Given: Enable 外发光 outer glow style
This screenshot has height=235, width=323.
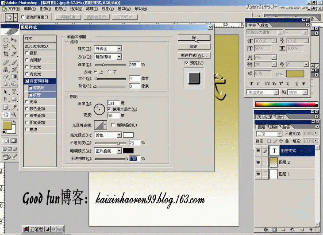Looking at the screenshot, I should click(x=27, y=67).
